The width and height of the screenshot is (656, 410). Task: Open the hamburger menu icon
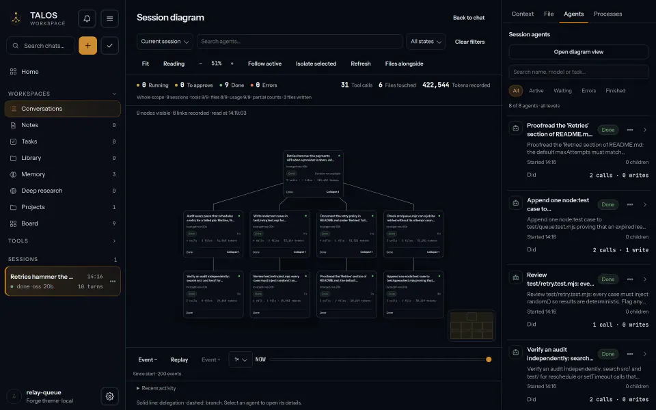coord(109,18)
